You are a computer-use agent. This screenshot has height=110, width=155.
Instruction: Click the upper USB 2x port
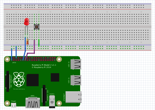coord(76,64)
